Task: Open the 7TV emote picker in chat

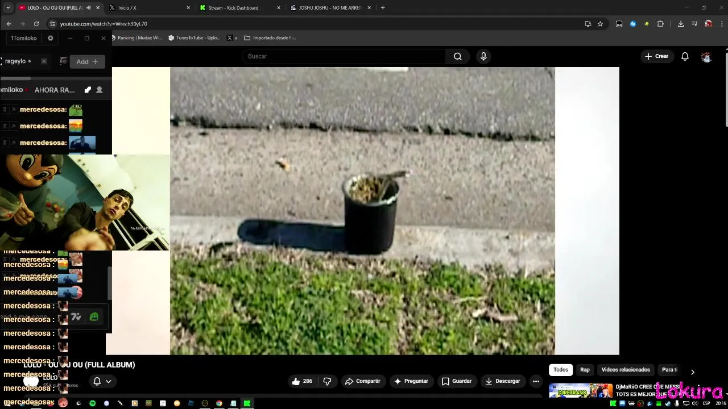Action: coord(76,317)
